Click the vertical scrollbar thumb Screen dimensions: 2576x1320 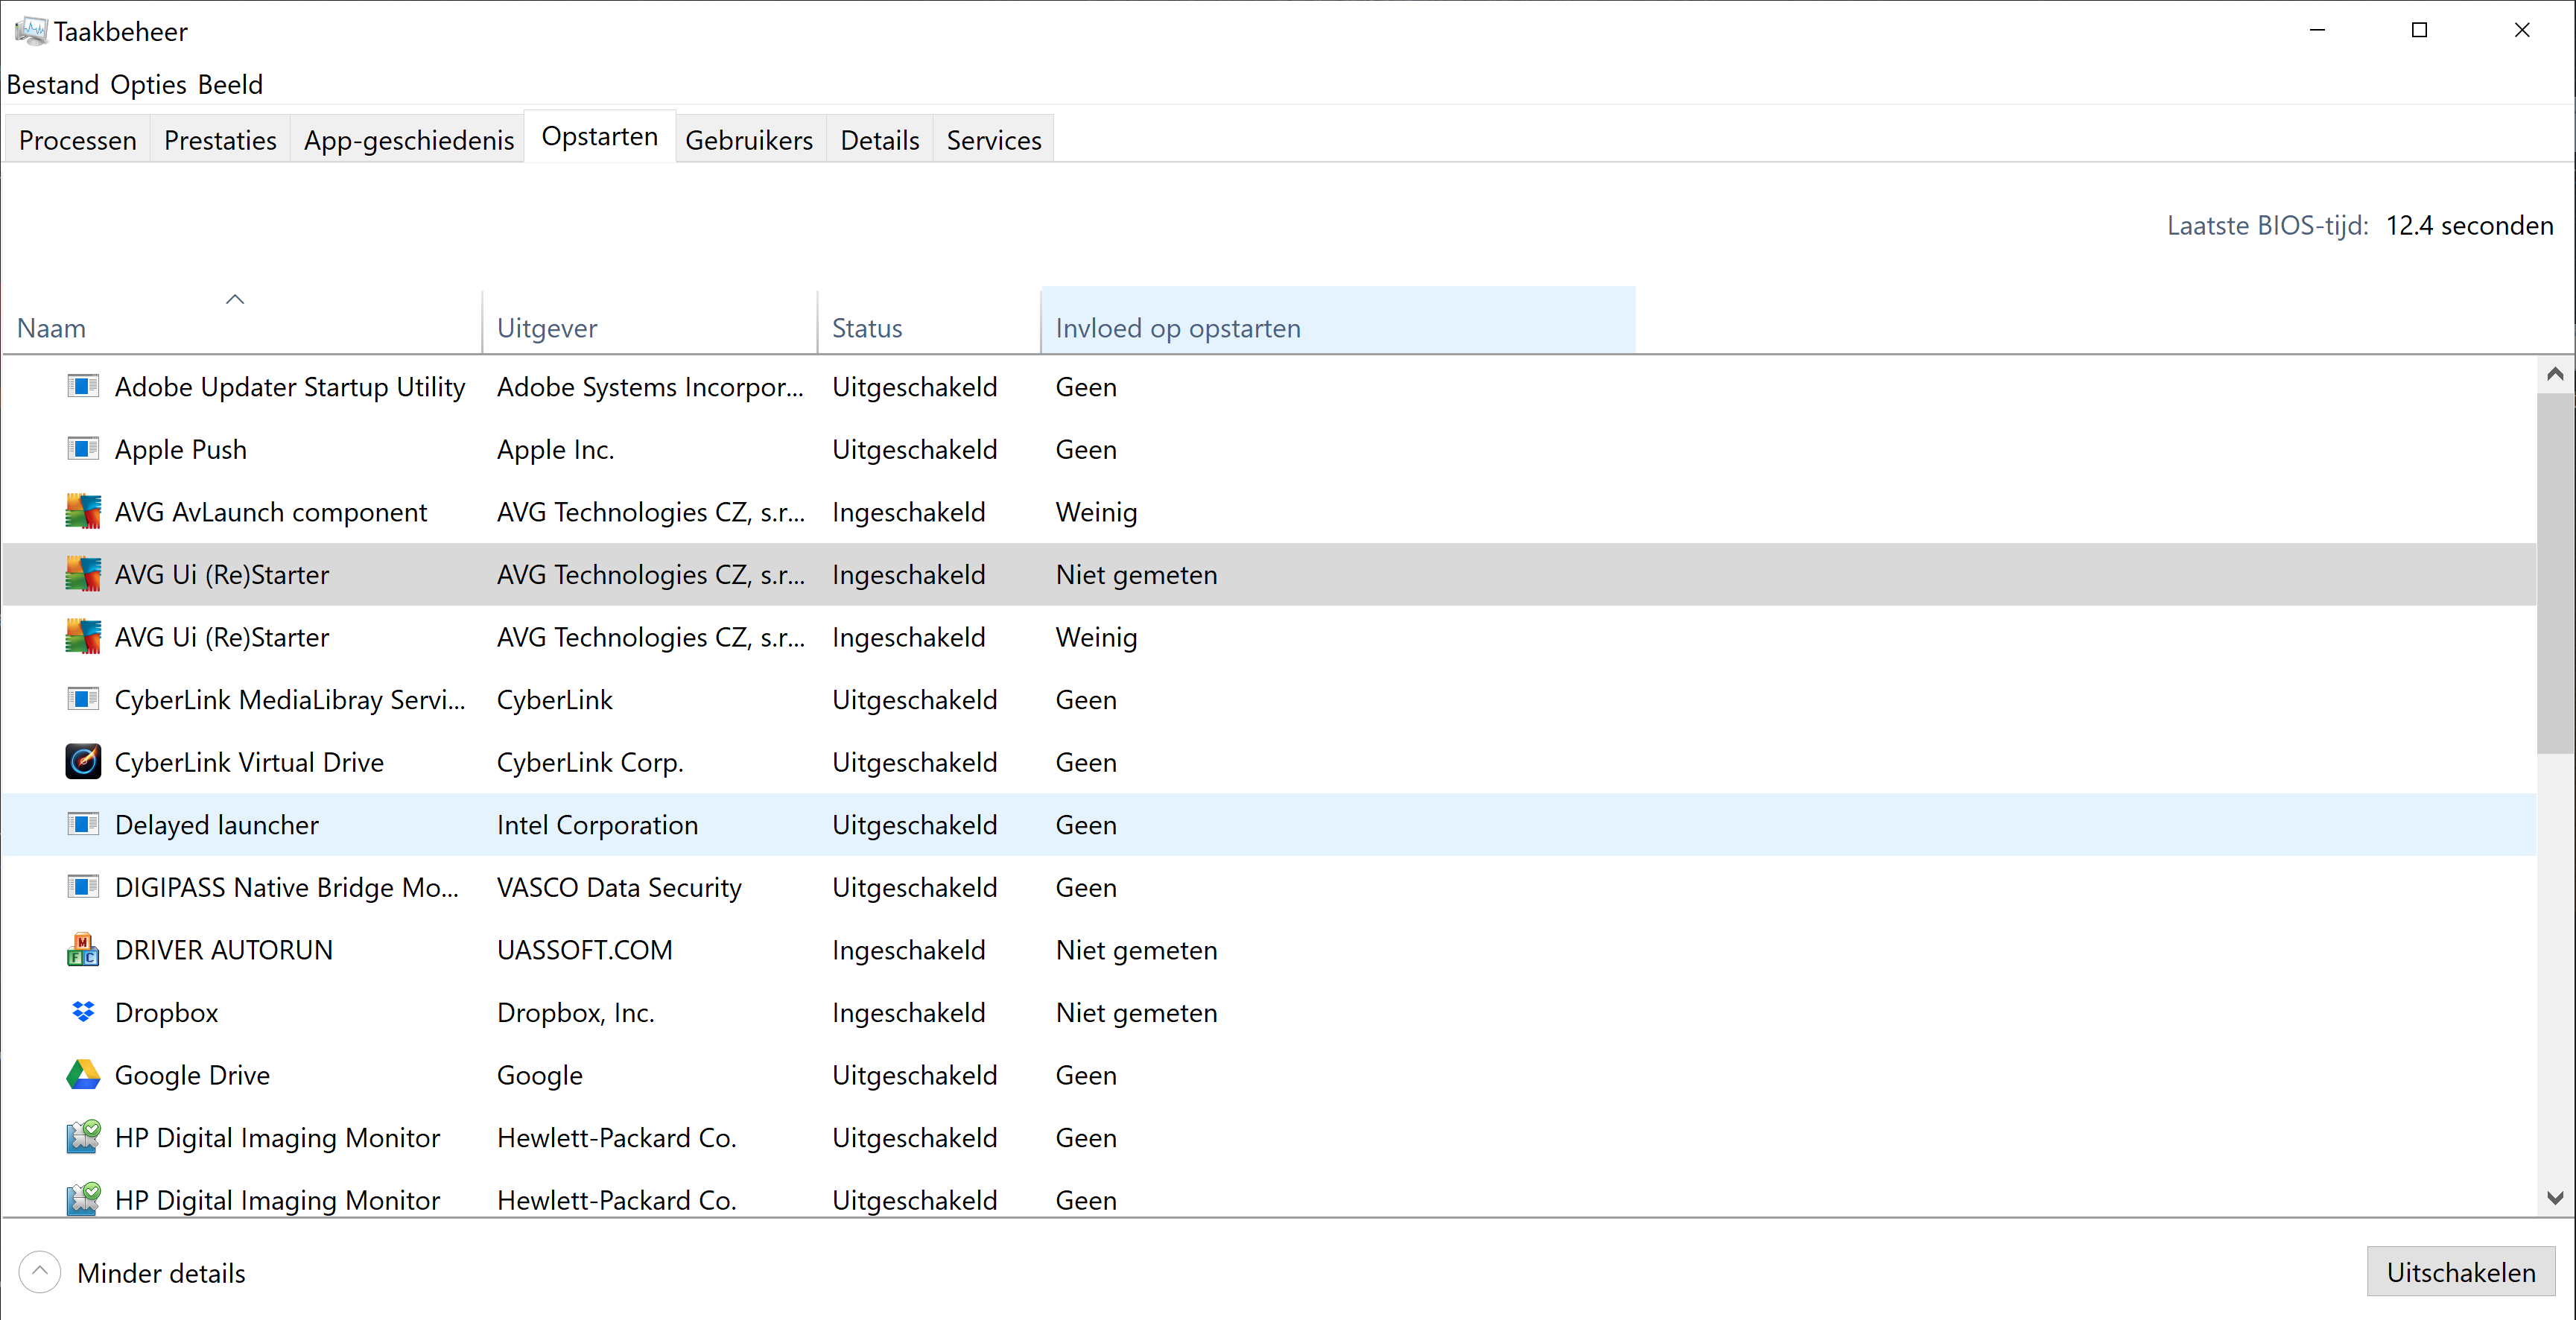(2555, 572)
